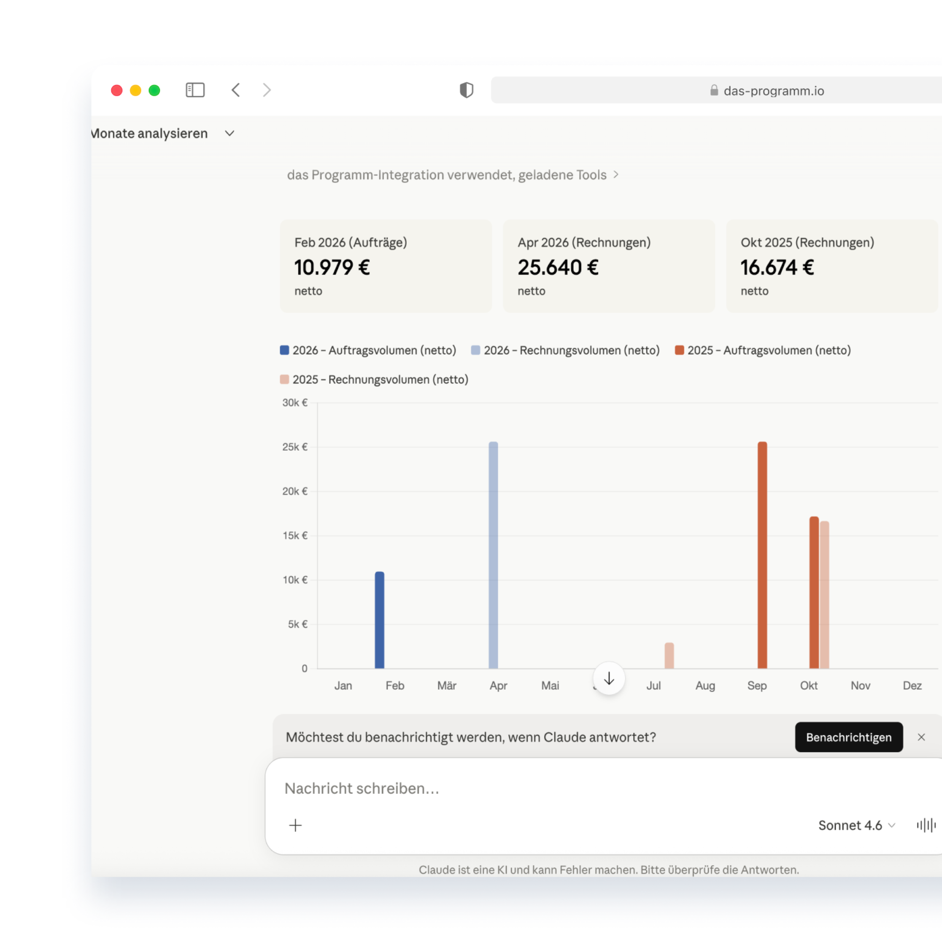Click the 'Jan' axis label
Viewport: 942px width, 942px height.
[343, 686]
